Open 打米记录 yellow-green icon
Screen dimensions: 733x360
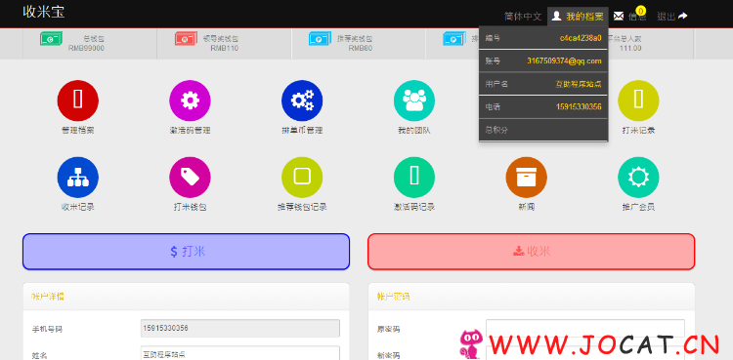[x=638, y=100]
